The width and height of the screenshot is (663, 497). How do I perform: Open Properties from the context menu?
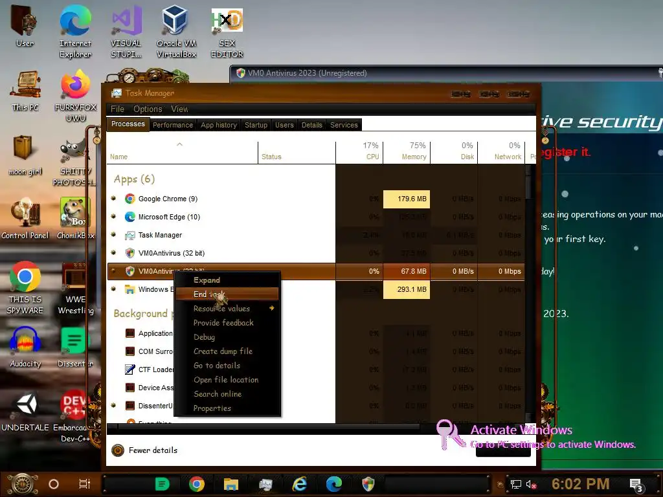[x=227, y=408]
